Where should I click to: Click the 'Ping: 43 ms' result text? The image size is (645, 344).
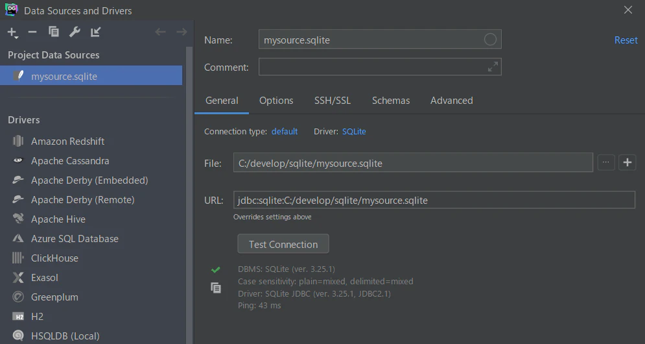(x=259, y=306)
